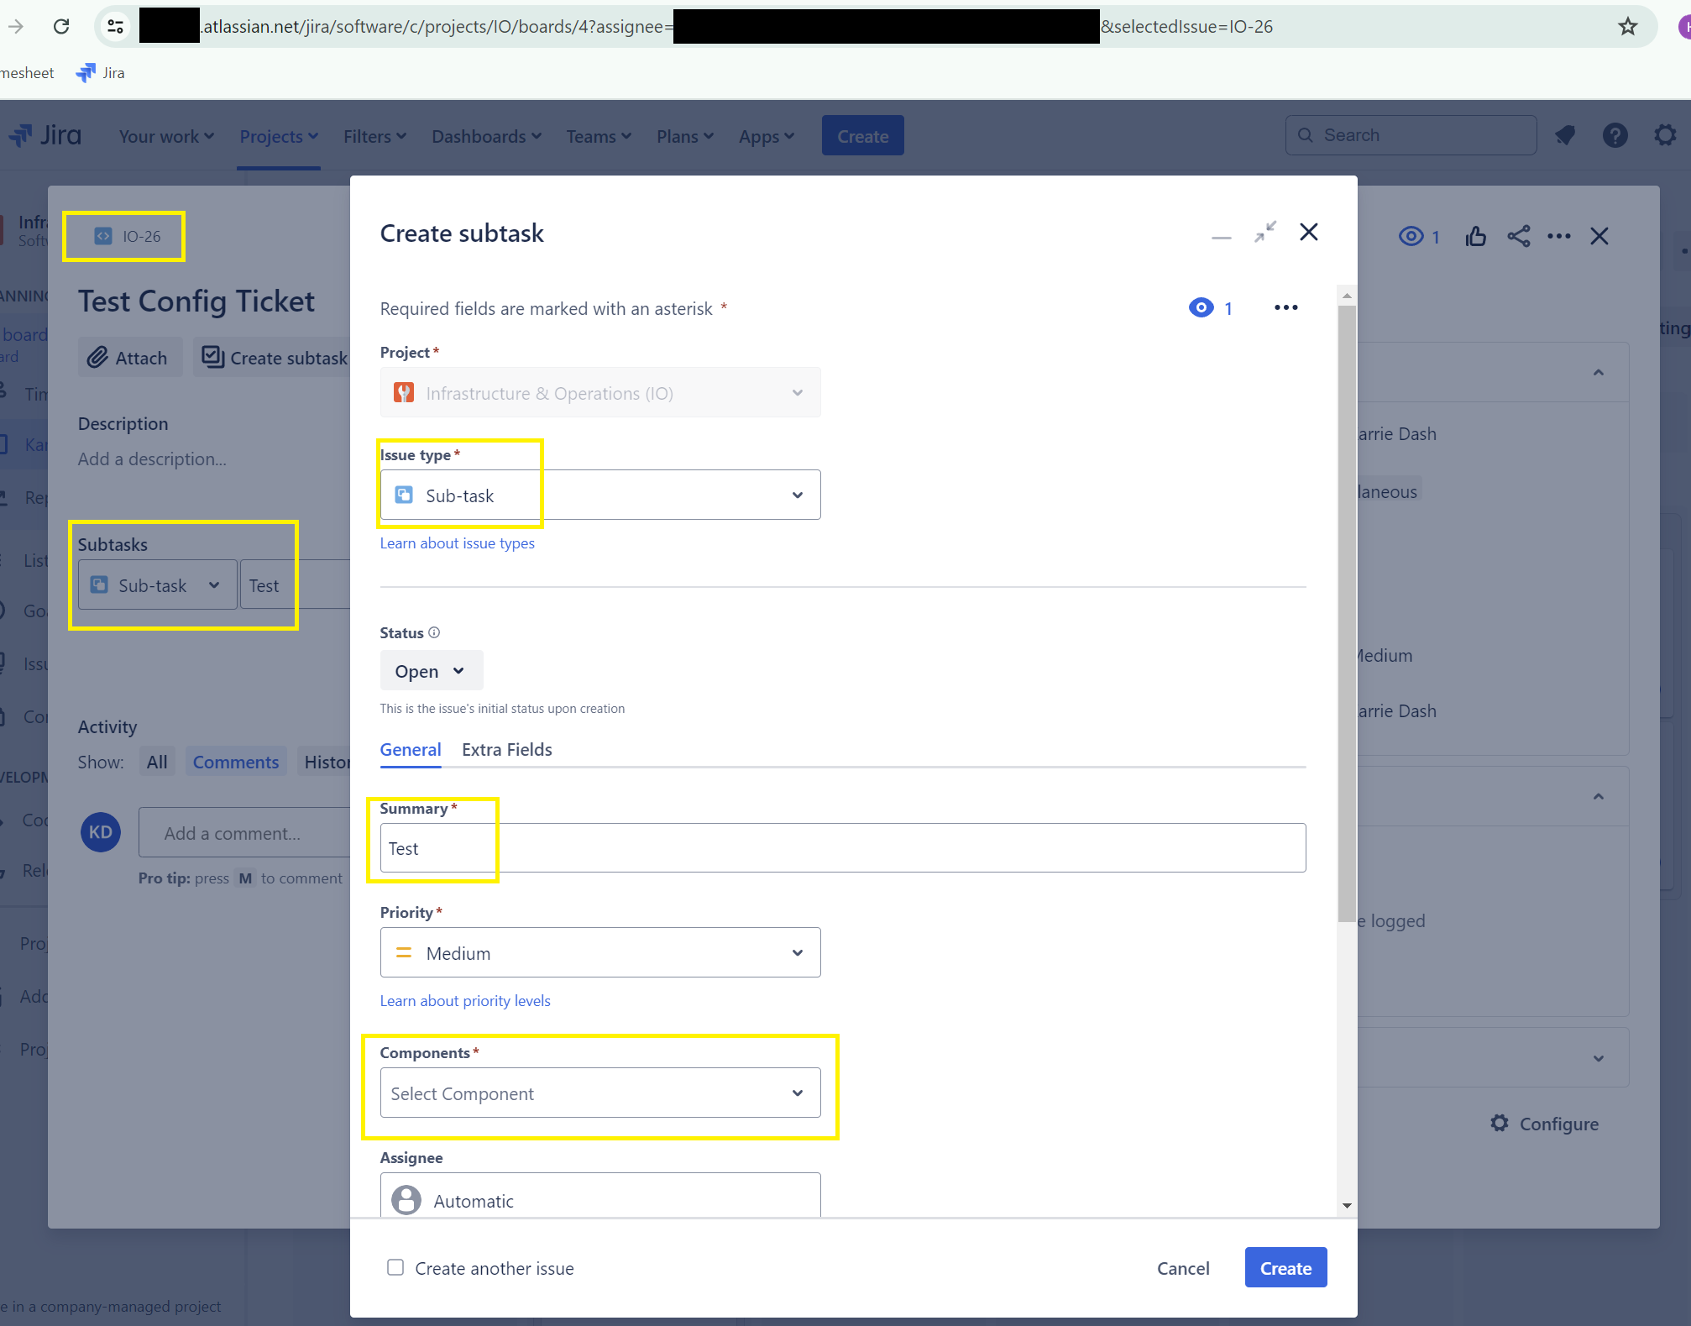Switch to the Extra Fields tab
The image size is (1691, 1326).
pos(506,750)
